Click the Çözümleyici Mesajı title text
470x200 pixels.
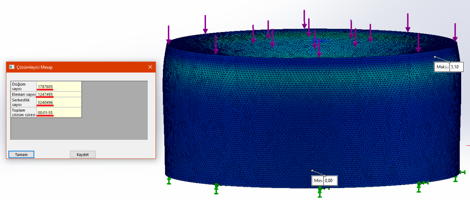(x=34, y=67)
